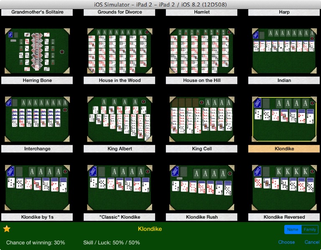This screenshot has height=250, width=321.
Task: Click the yellow Klondike title in footer
Action: (x=150, y=229)
